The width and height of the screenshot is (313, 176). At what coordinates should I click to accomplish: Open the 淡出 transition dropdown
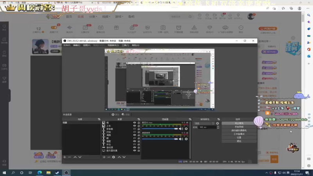(x=204, y=124)
